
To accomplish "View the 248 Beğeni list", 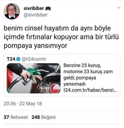I will (44, 117).
